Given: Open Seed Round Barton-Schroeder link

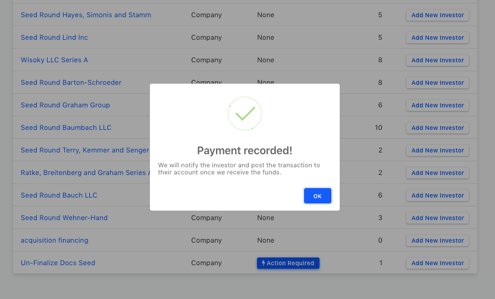Looking at the screenshot, I should coord(71,82).
